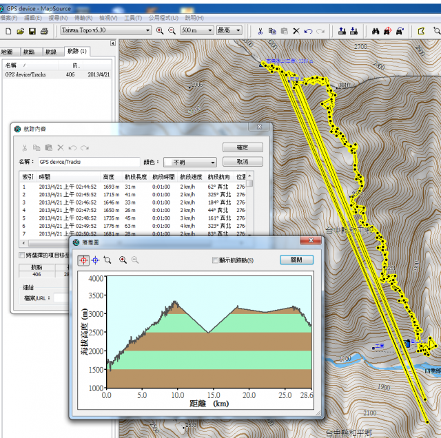The image size is (441, 438).
Task: Click the map Zoom In magnifier
Action: (x=160, y=30)
